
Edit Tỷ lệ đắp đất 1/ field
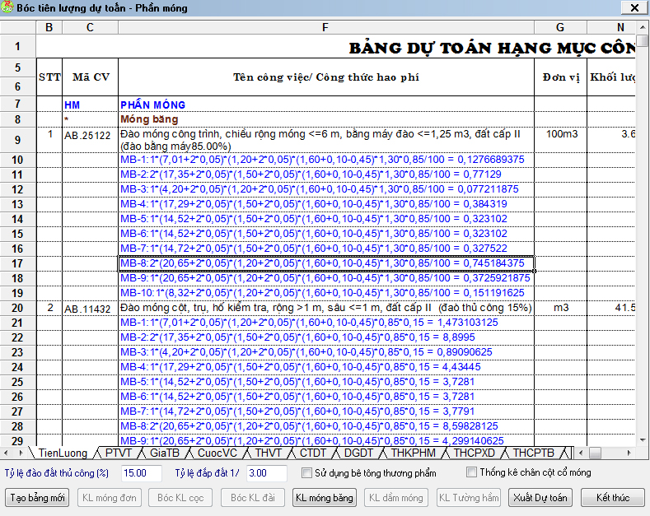click(267, 473)
